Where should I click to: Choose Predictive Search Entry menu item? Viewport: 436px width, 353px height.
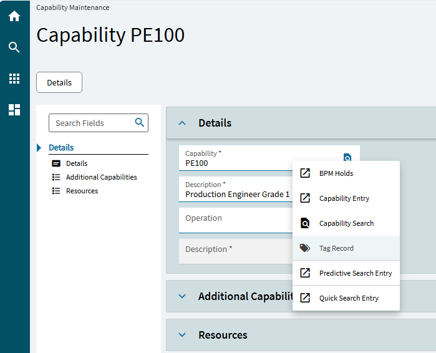click(356, 273)
